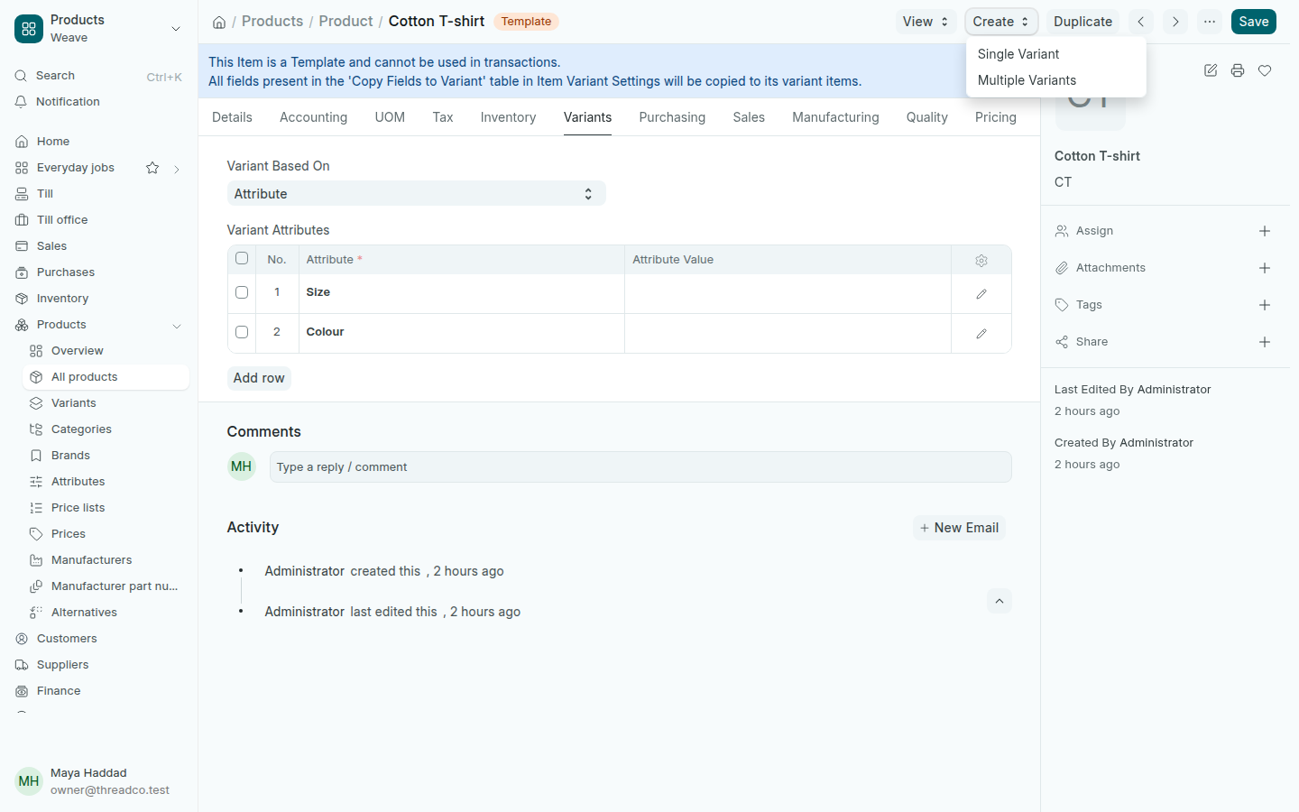
Task: Click New Email button
Action: (959, 528)
